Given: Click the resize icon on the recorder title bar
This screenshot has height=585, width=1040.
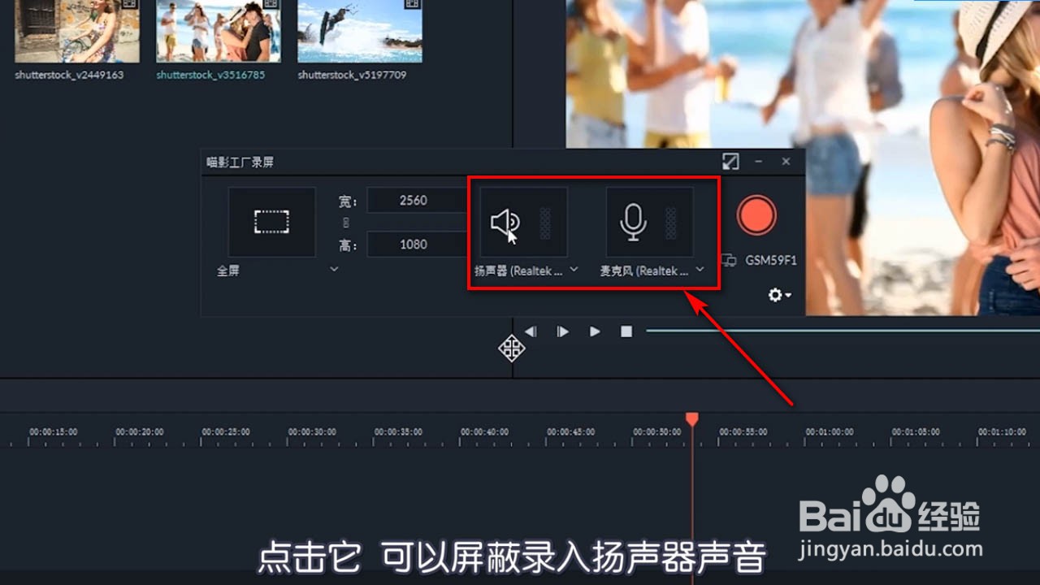Looking at the screenshot, I should 730,161.
